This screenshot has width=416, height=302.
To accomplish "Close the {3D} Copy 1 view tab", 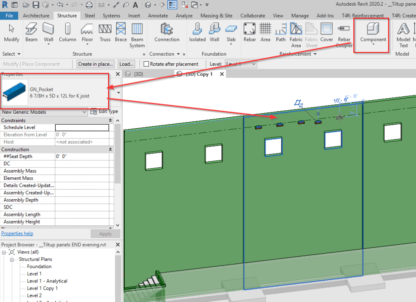I will tap(222, 74).
